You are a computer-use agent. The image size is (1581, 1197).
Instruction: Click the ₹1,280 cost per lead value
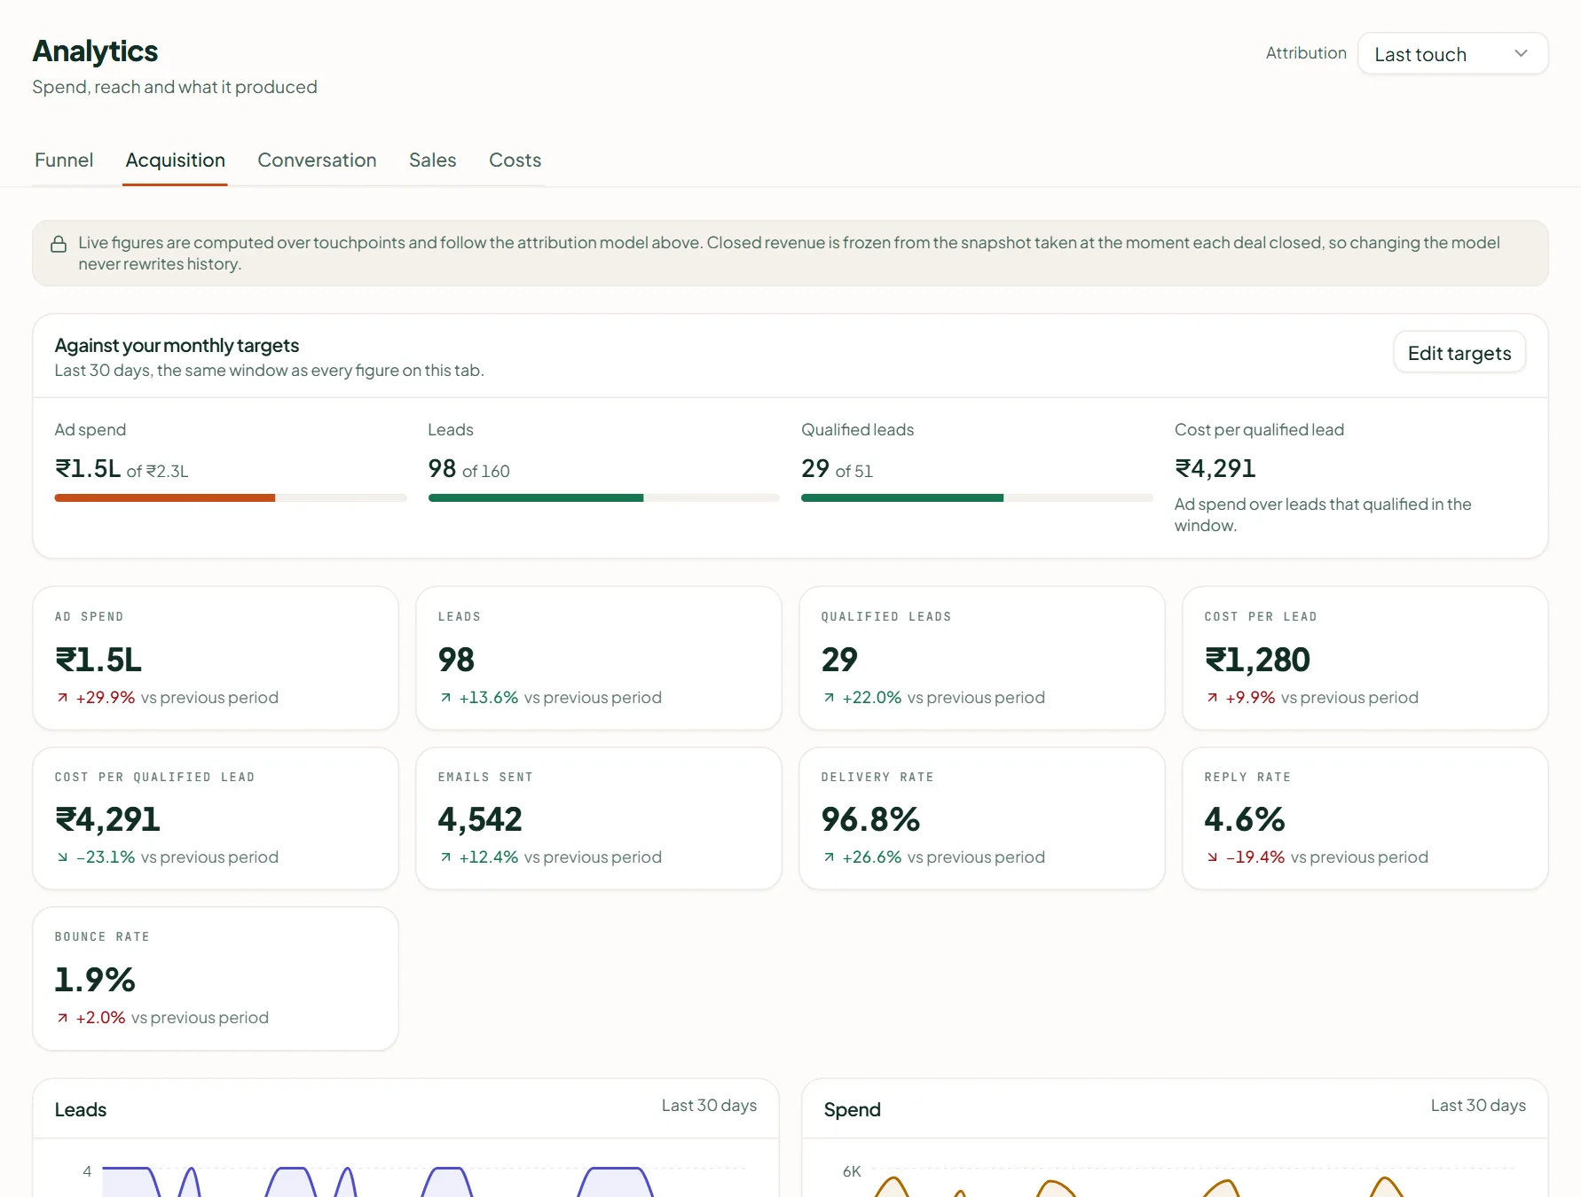[x=1257, y=660]
